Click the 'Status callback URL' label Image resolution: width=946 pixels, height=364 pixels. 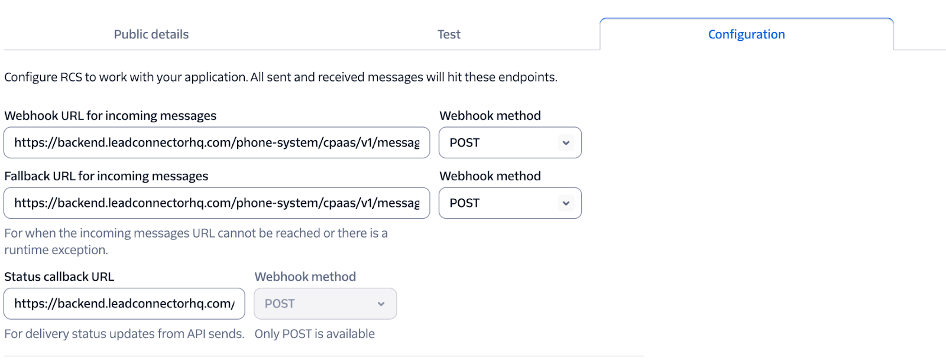(x=59, y=277)
